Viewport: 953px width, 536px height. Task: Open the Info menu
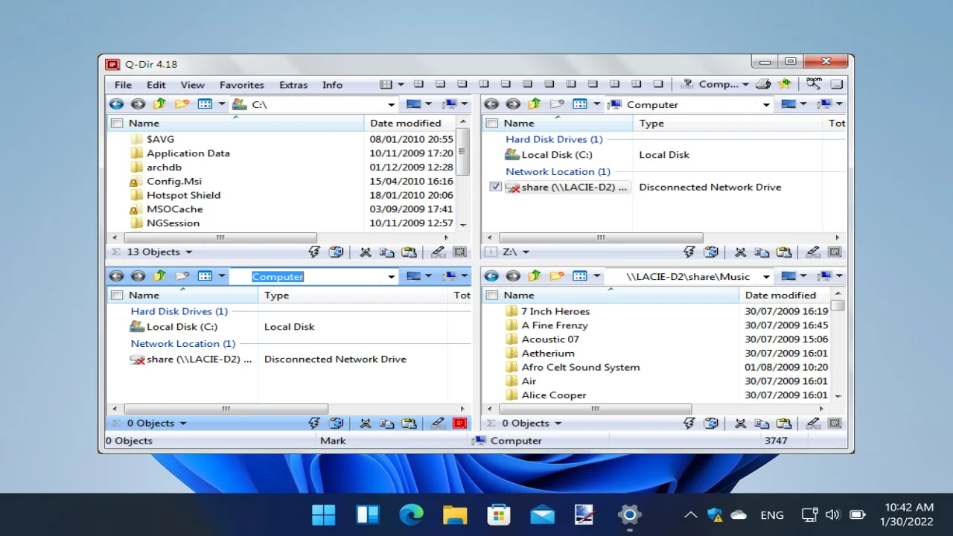click(333, 85)
